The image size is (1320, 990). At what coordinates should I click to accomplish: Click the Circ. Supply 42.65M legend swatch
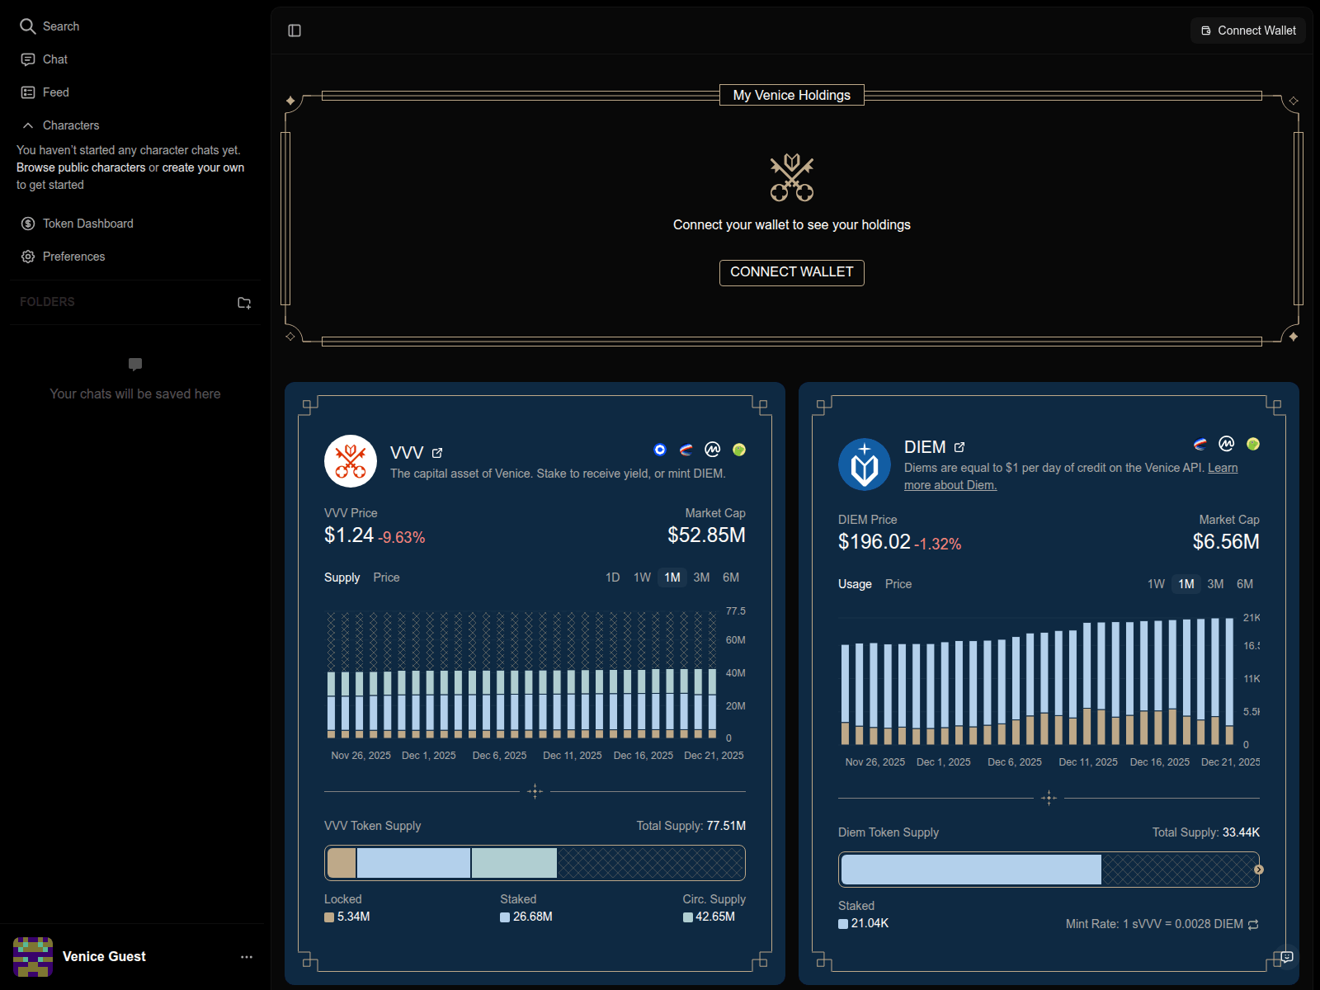pos(688,917)
